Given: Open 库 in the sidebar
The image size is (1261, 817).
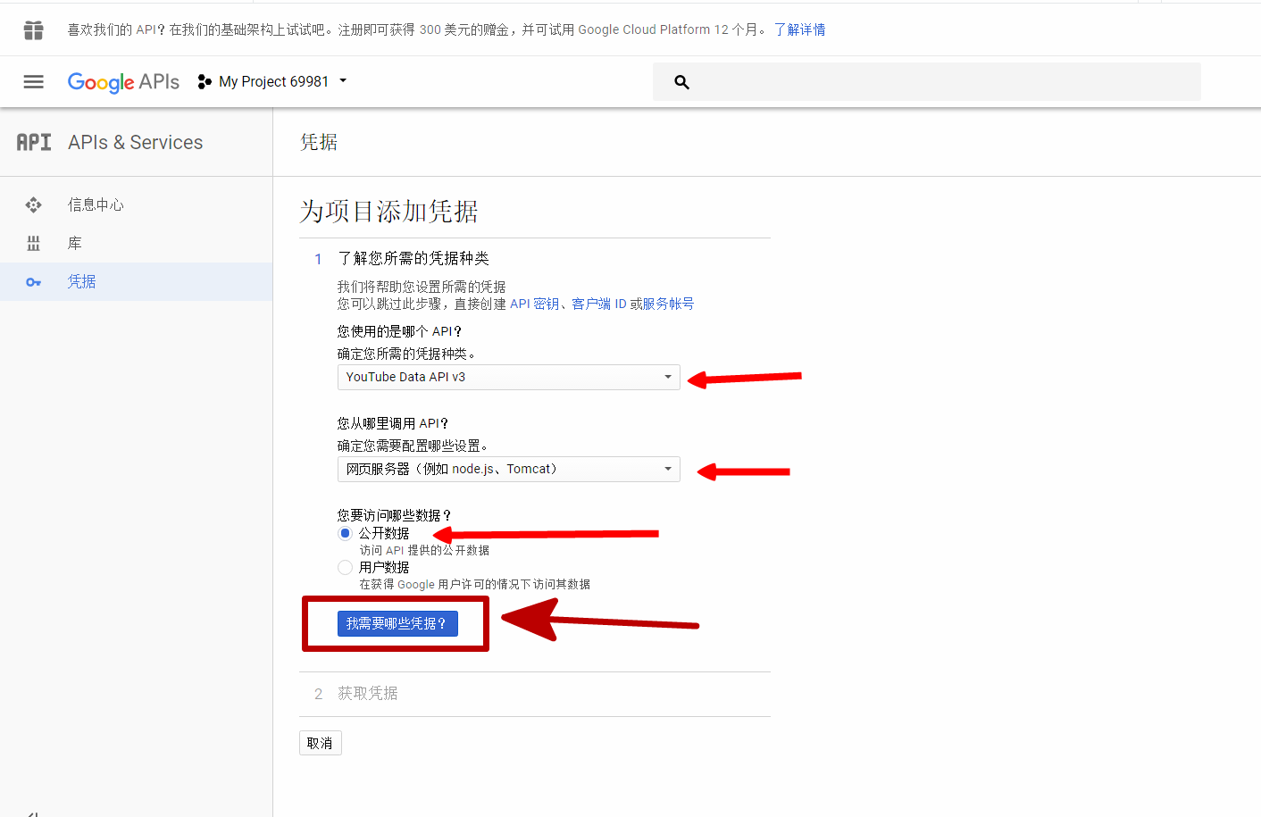Looking at the screenshot, I should 136,244.
